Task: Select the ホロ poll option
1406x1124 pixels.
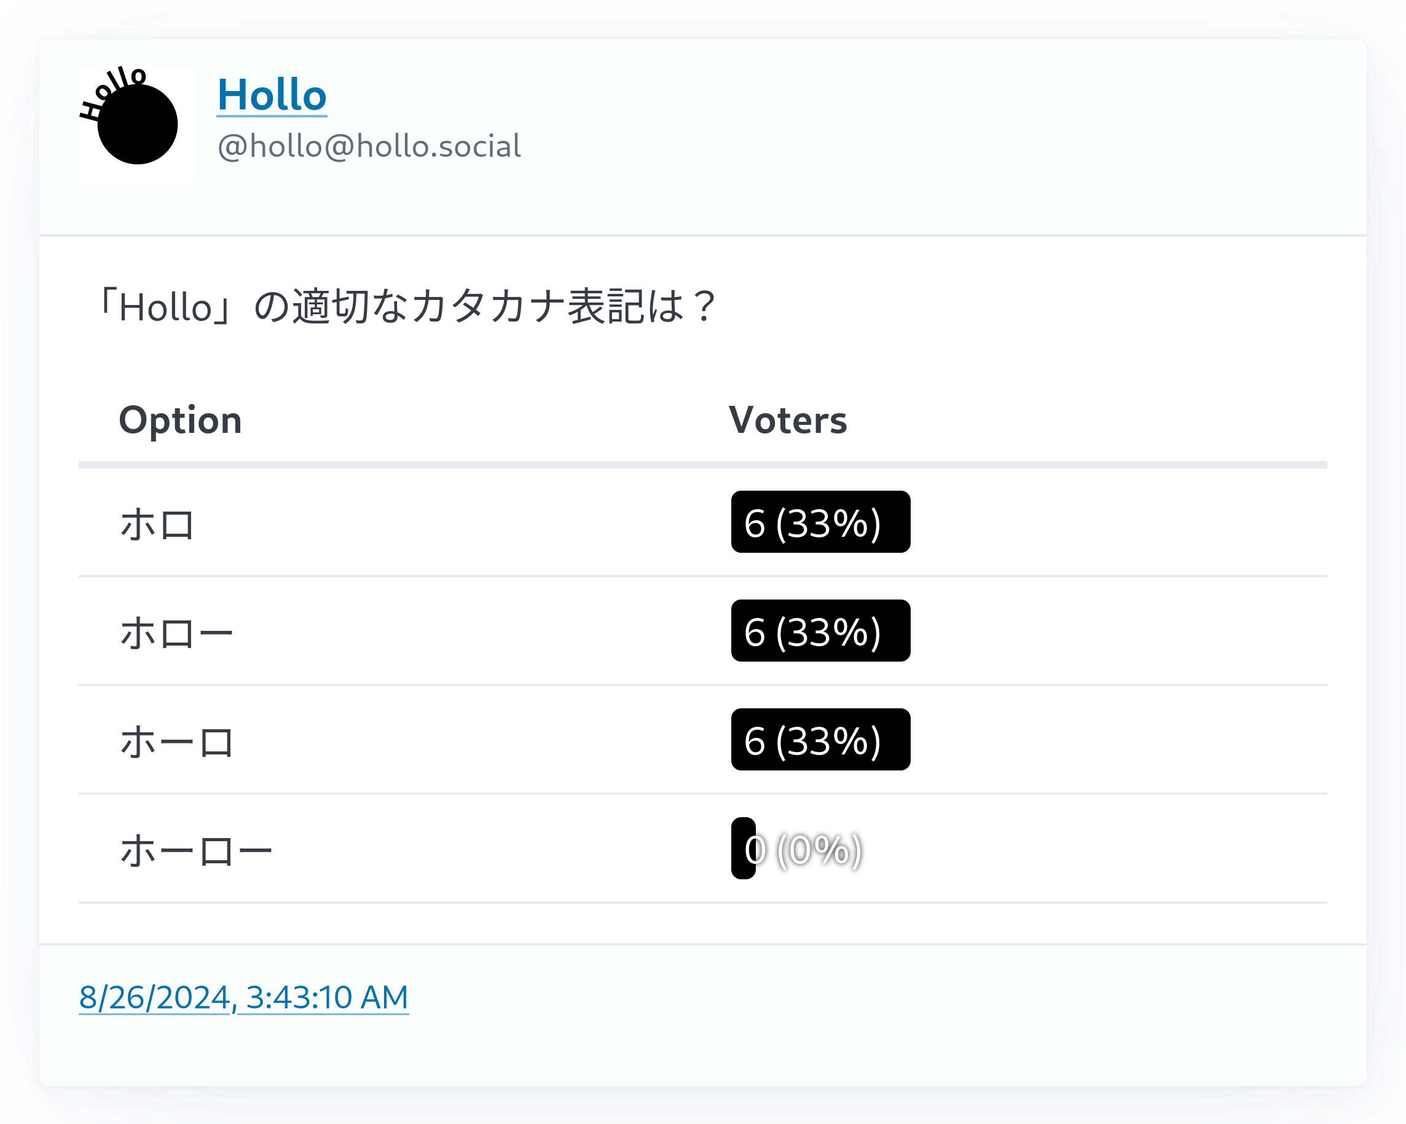Action: (x=157, y=524)
